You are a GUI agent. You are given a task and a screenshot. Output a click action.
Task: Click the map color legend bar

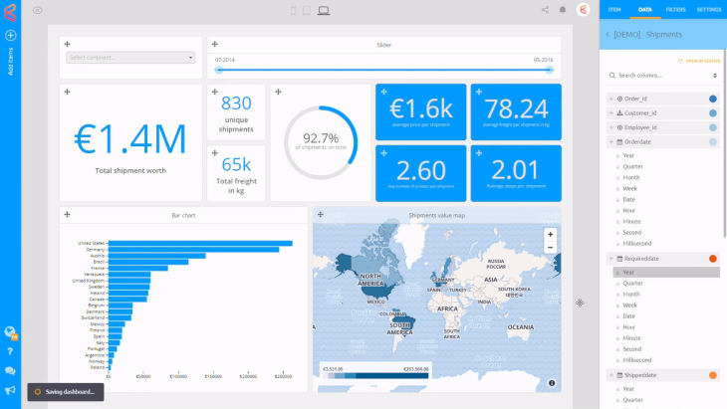(375, 375)
